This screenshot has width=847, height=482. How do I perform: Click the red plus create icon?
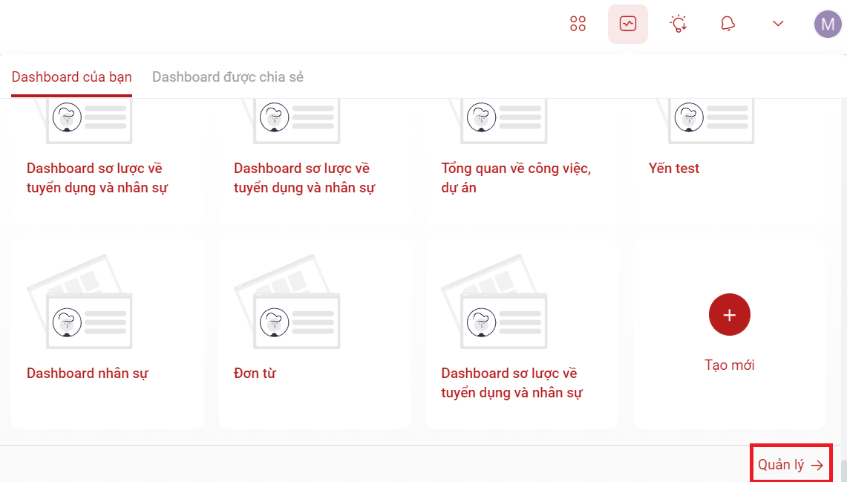729,314
